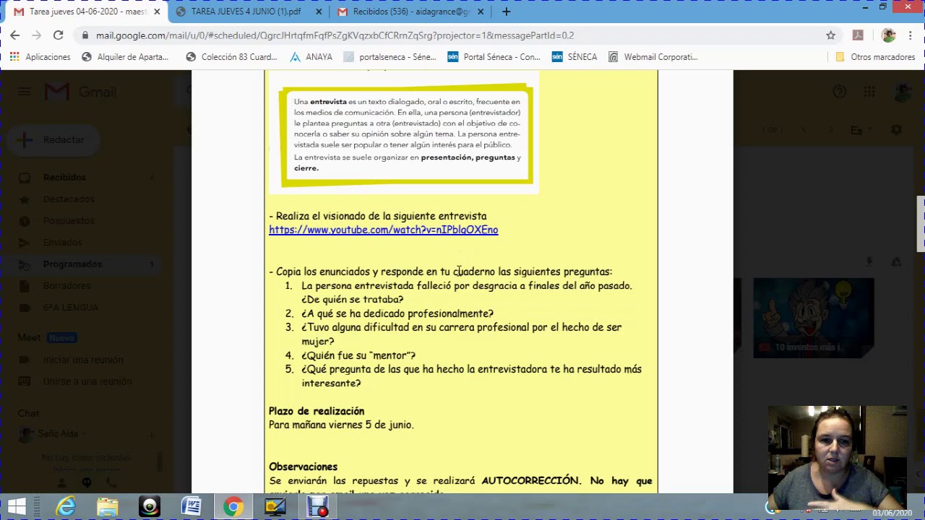The image size is (925, 520).
Task: Open the Alquiler de Aparta... bookmark
Action: (125, 56)
